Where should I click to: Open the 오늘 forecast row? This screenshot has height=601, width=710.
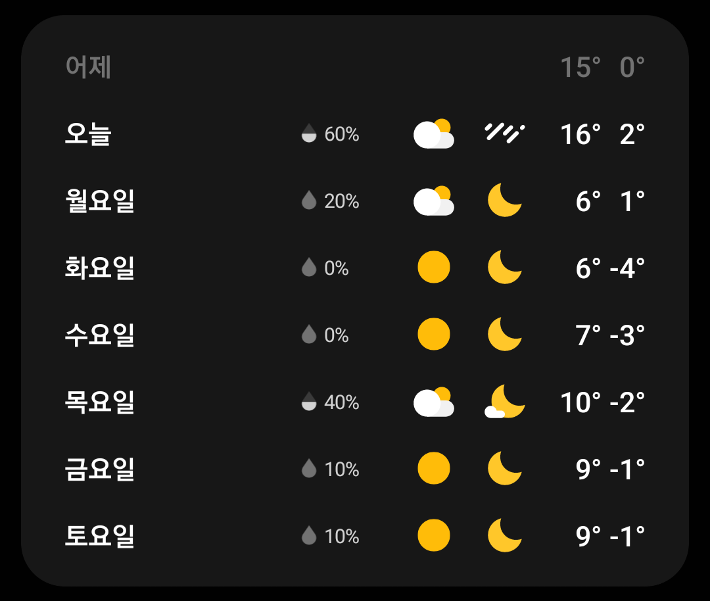(88, 134)
